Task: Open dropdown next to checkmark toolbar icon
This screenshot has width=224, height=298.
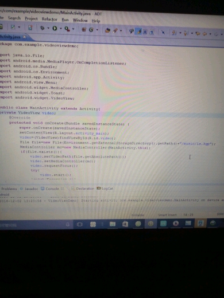Action: point(19,27)
